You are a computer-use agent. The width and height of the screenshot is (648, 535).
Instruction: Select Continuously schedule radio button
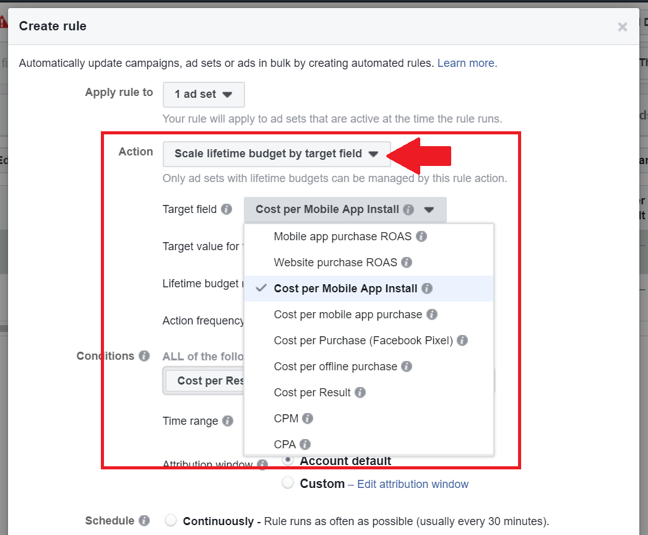(170, 520)
